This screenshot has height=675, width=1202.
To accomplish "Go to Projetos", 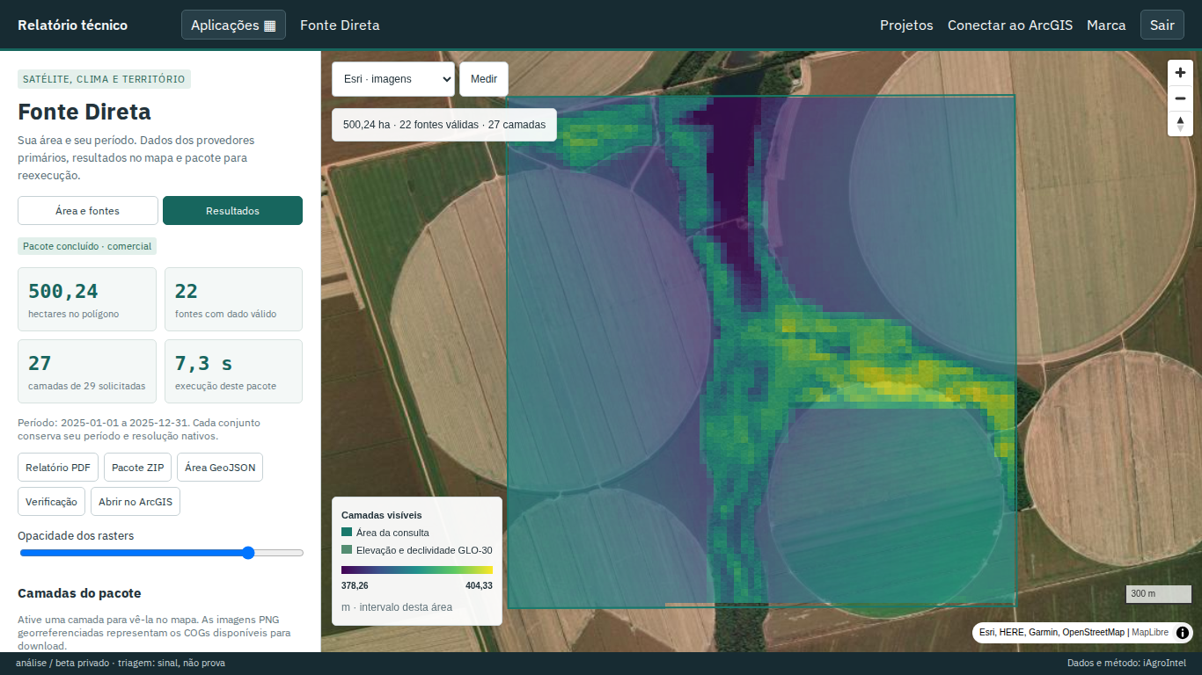I will 906,25.
